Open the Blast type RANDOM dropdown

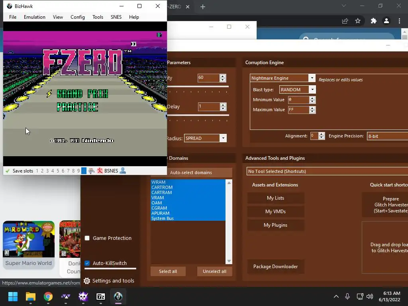pos(312,90)
